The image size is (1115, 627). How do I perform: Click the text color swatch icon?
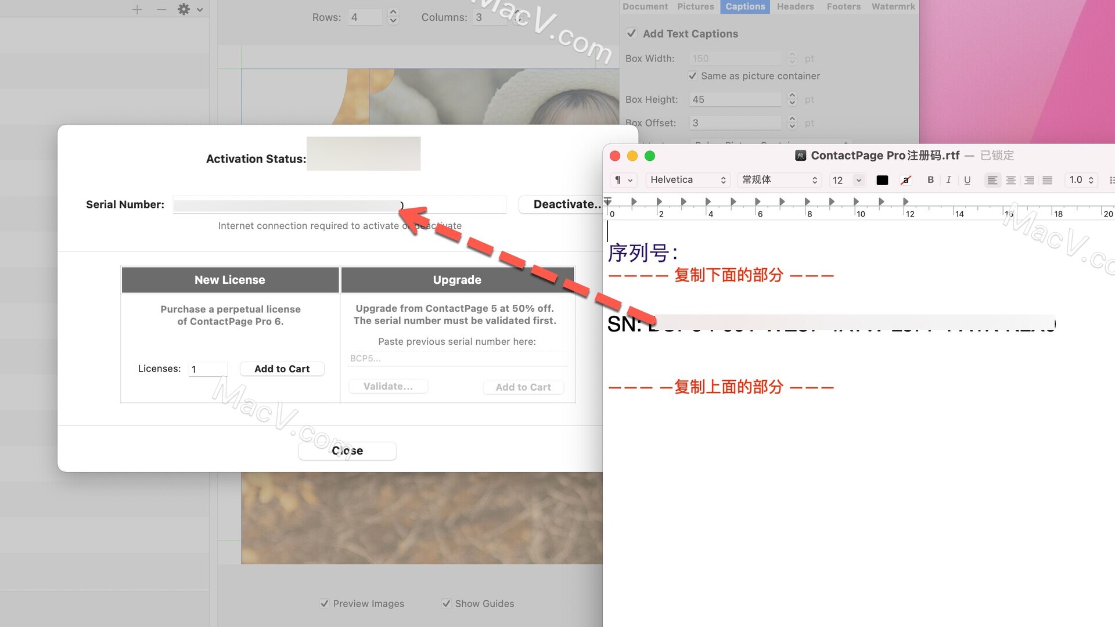click(x=882, y=180)
